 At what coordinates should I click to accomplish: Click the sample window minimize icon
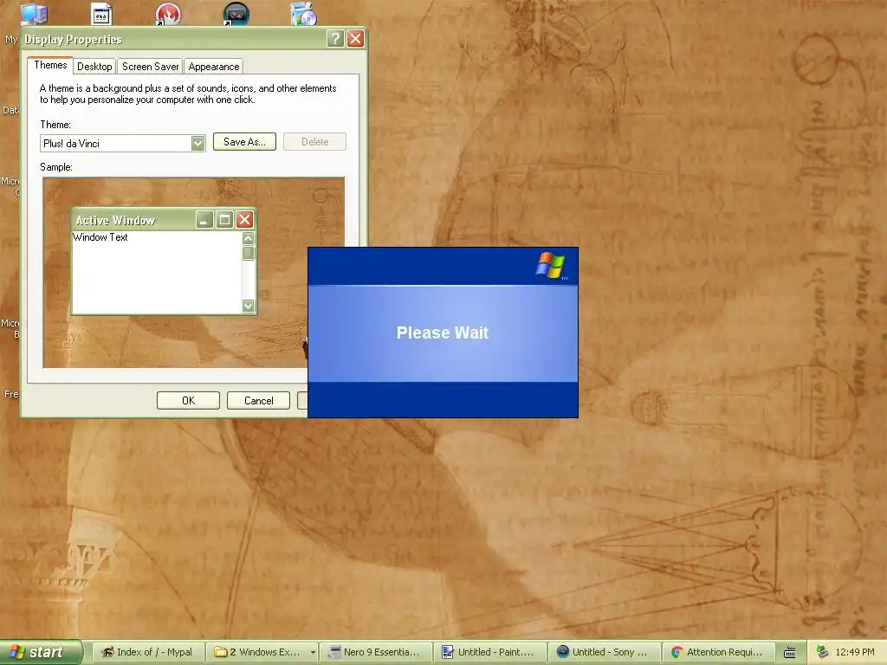(x=204, y=219)
